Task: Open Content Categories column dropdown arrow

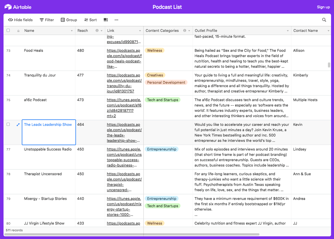Action: [x=189, y=31]
